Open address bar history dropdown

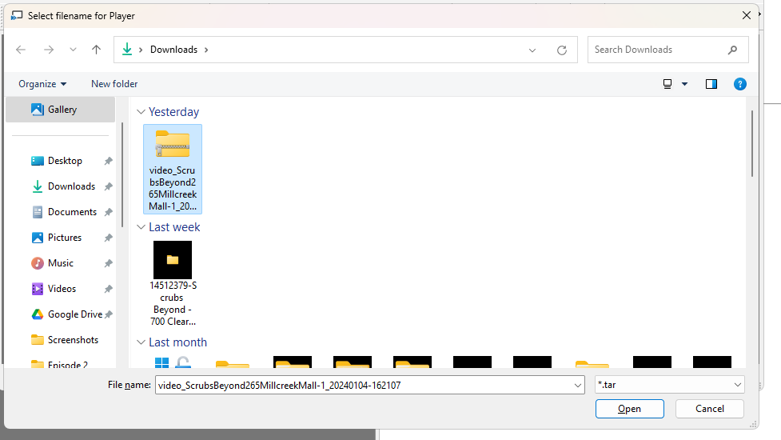(532, 50)
